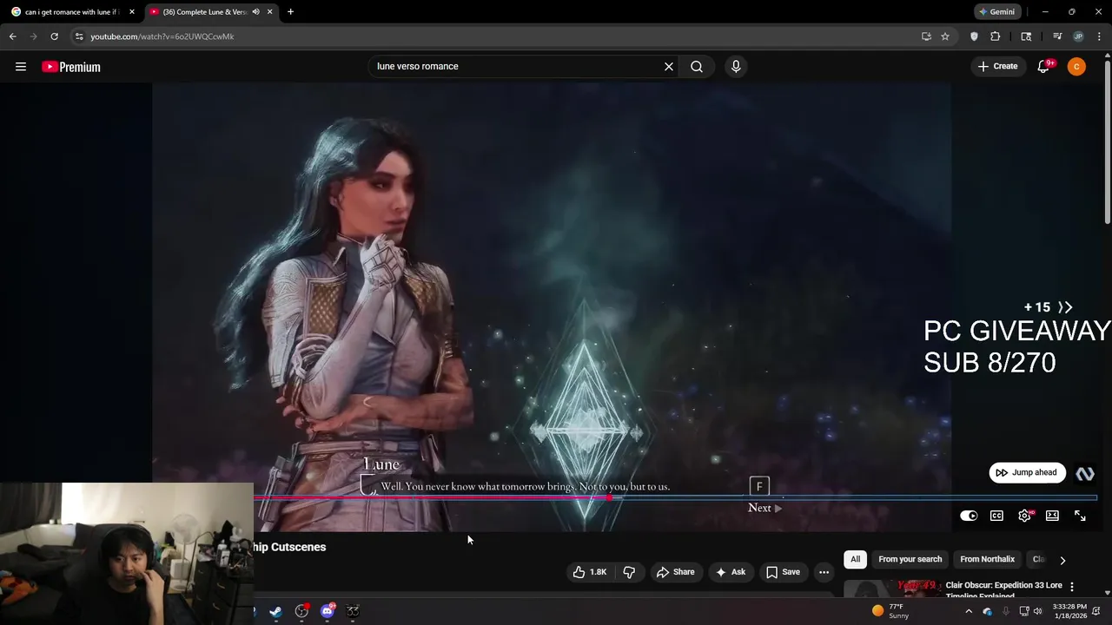Click the youtube.com address bar URL
This screenshot has height=625, width=1112.
162,36
